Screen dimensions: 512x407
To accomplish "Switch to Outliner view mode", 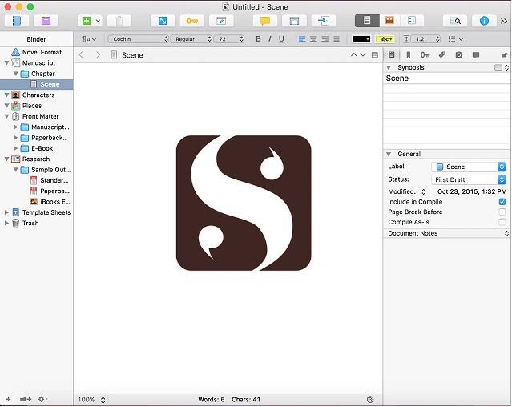I will point(412,21).
